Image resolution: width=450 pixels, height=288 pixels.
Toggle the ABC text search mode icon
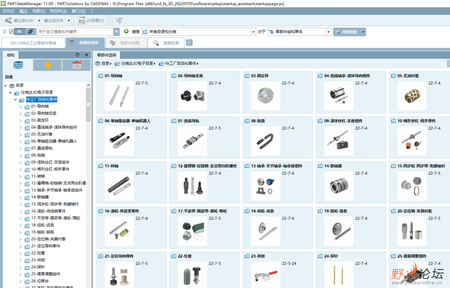tap(19, 31)
